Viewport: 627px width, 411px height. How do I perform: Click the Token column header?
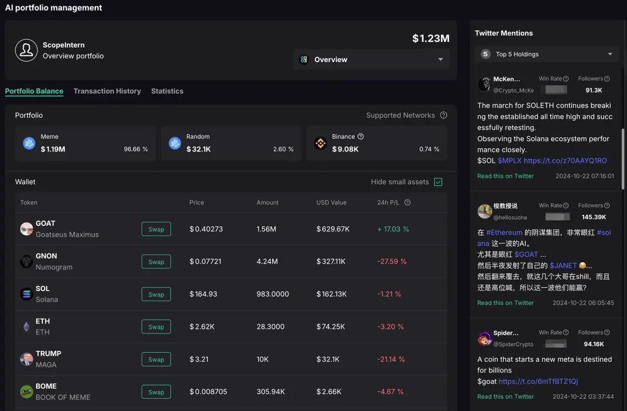(29, 202)
